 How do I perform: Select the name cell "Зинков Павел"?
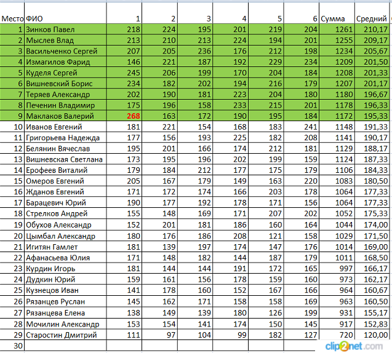pos(65,30)
